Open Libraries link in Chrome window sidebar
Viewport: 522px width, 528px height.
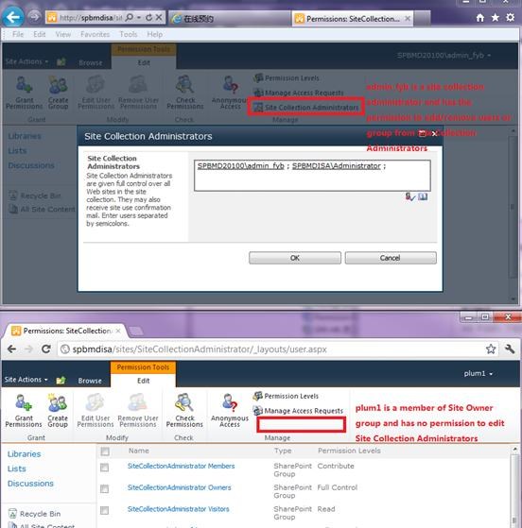click(24, 454)
